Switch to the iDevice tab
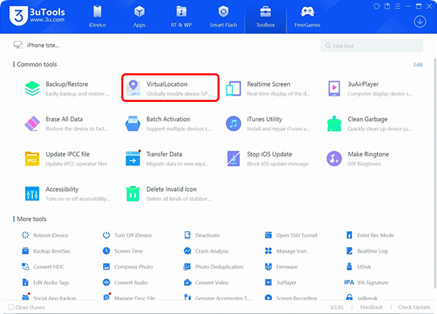Image resolution: width=437 pixels, height=314 pixels. click(98, 17)
